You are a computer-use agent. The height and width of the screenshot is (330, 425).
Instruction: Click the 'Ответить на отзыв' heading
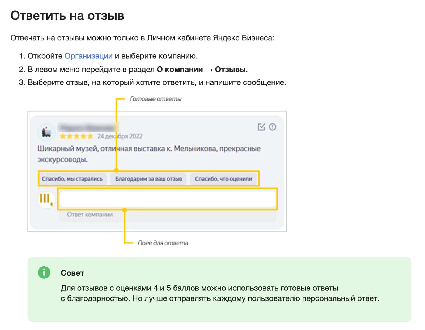click(x=67, y=16)
